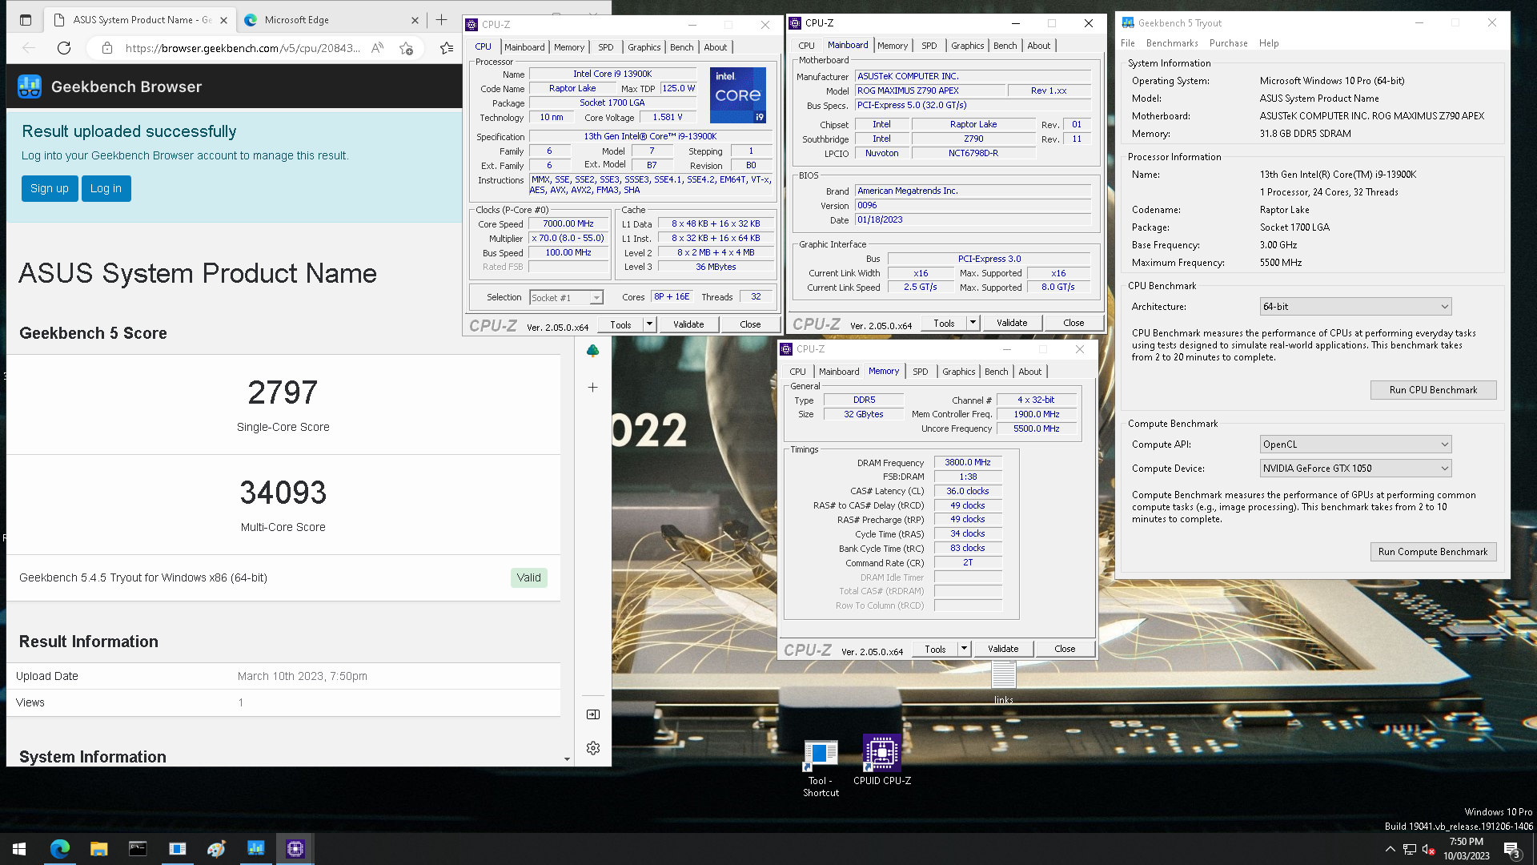This screenshot has width=1537, height=865.
Task: Open the Edge favorites list icon
Action: [x=447, y=48]
